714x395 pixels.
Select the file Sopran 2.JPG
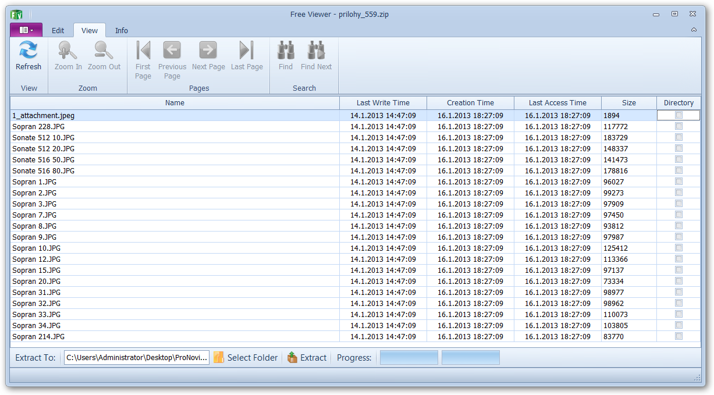pos(34,193)
